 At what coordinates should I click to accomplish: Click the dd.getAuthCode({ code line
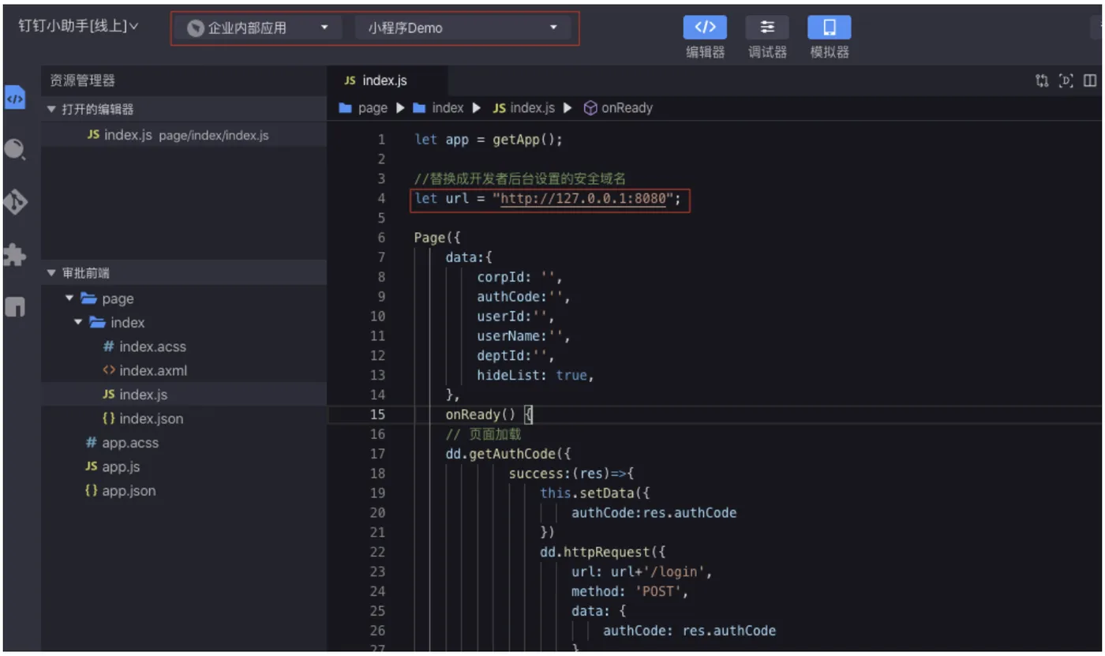tap(508, 454)
